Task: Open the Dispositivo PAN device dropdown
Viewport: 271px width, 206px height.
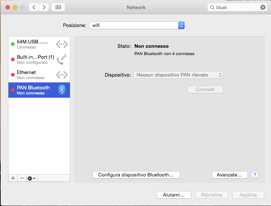Action: 178,75
